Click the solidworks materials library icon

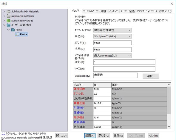(9, 16)
